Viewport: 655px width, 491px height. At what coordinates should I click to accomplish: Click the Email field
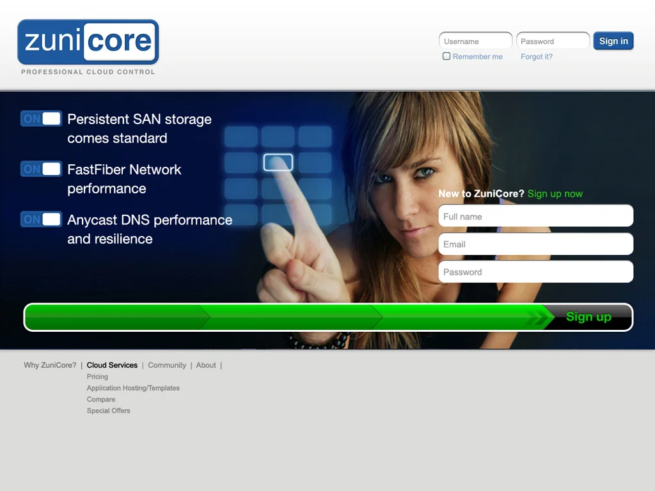click(535, 244)
